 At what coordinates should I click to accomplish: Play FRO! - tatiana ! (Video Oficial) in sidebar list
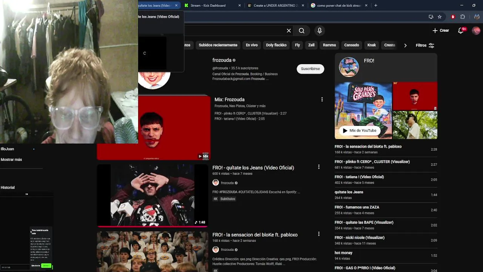[x=386, y=179]
